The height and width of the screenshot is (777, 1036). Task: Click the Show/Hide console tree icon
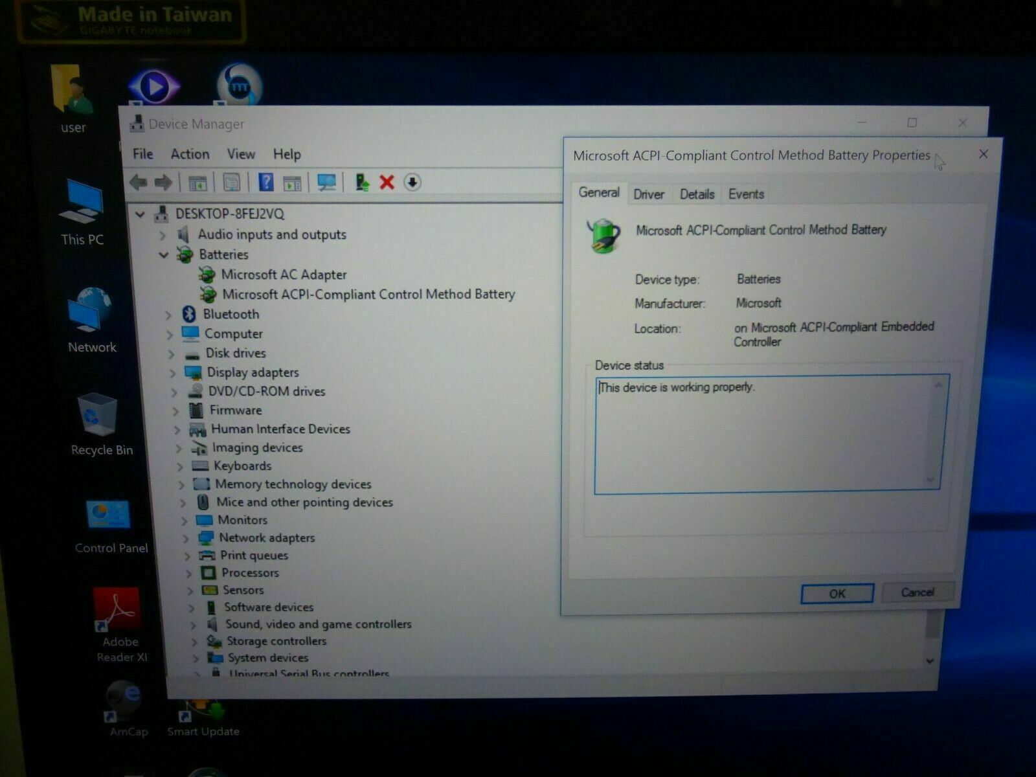[197, 183]
